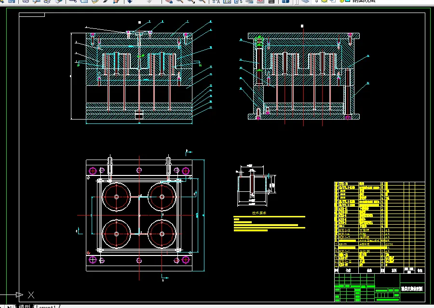Select the small part detail drawing
This screenshot has width=434, height=308.
256,186
